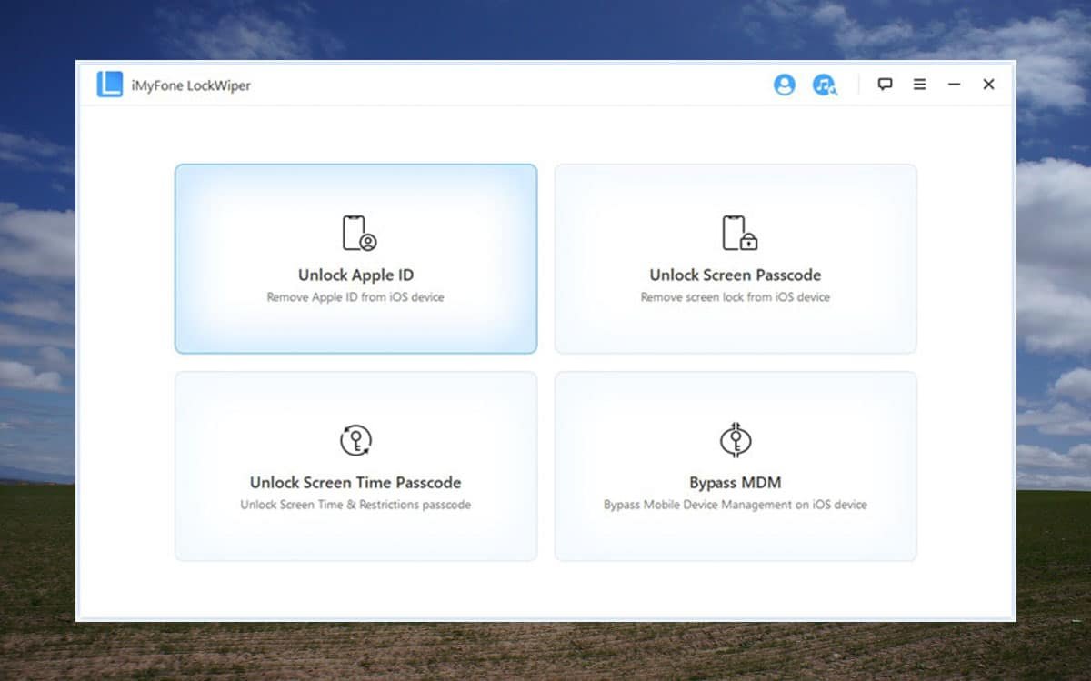
Task: Click the Bypass MDM key icon
Action: [x=735, y=440]
